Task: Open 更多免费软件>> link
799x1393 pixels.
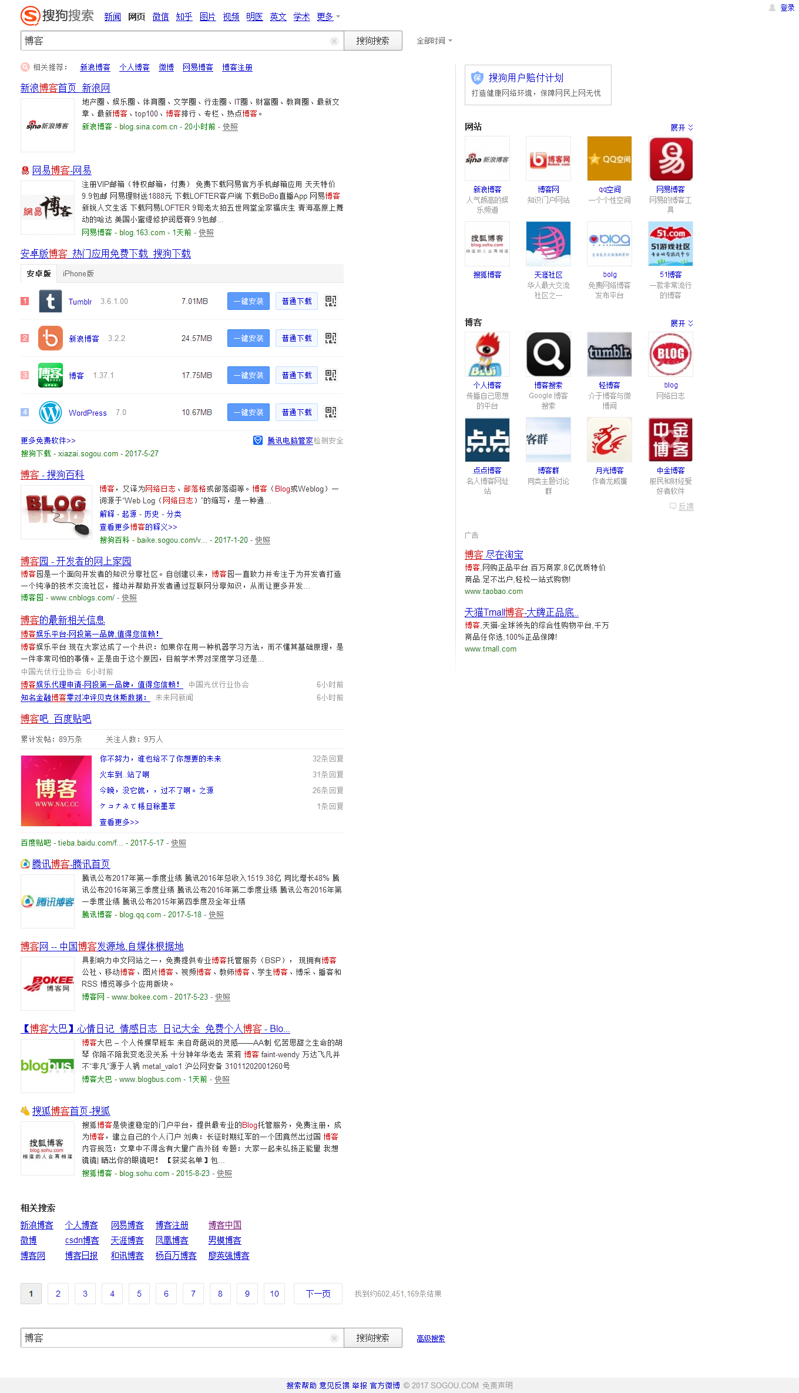Action: point(48,440)
